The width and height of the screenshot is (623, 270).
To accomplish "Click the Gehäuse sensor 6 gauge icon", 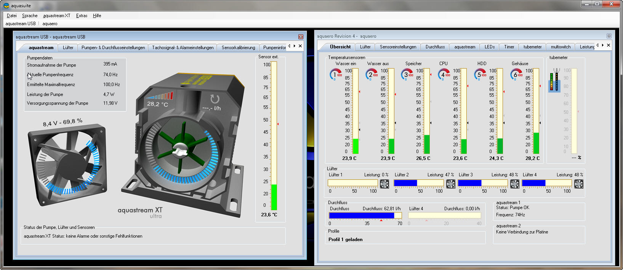I will [x=517, y=74].
